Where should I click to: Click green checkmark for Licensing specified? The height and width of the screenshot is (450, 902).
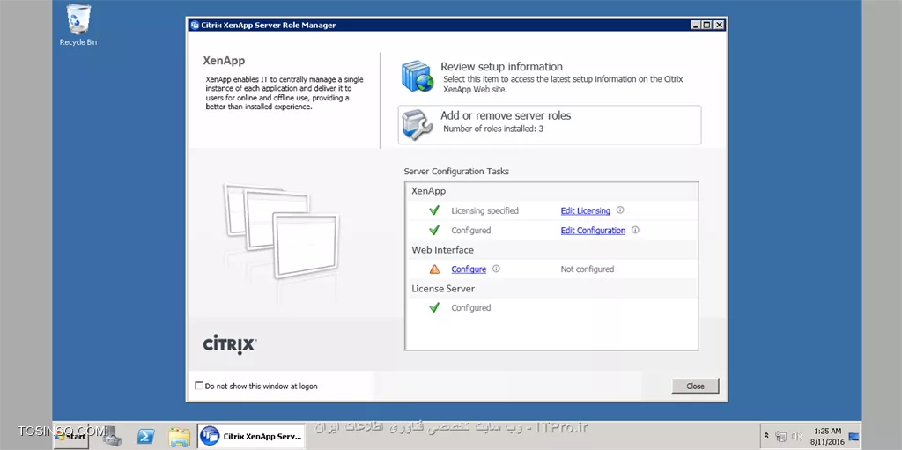pos(434,210)
